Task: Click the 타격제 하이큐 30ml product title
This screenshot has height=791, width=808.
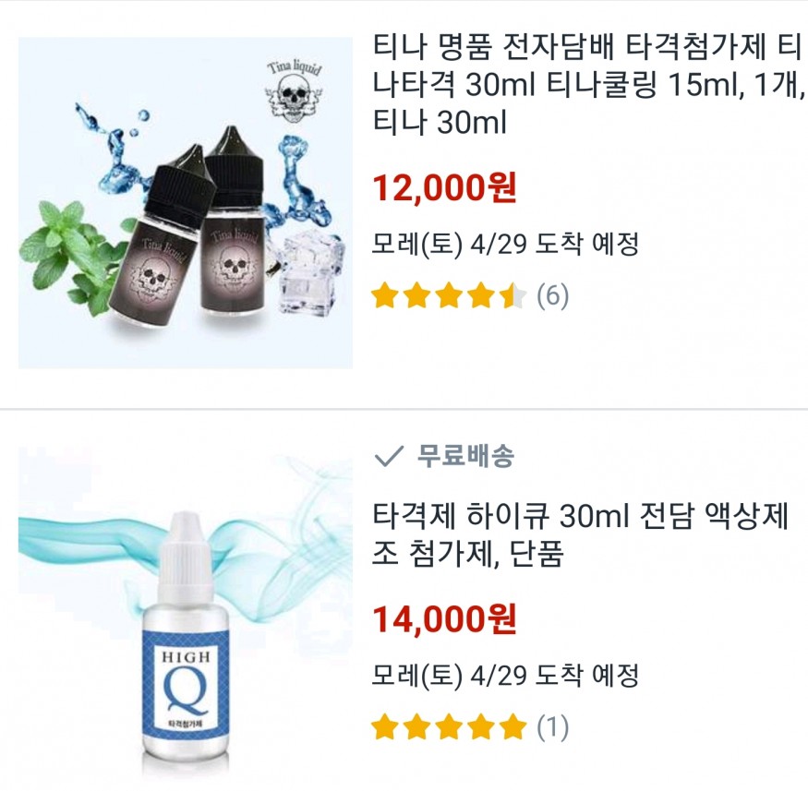Action: [580, 534]
